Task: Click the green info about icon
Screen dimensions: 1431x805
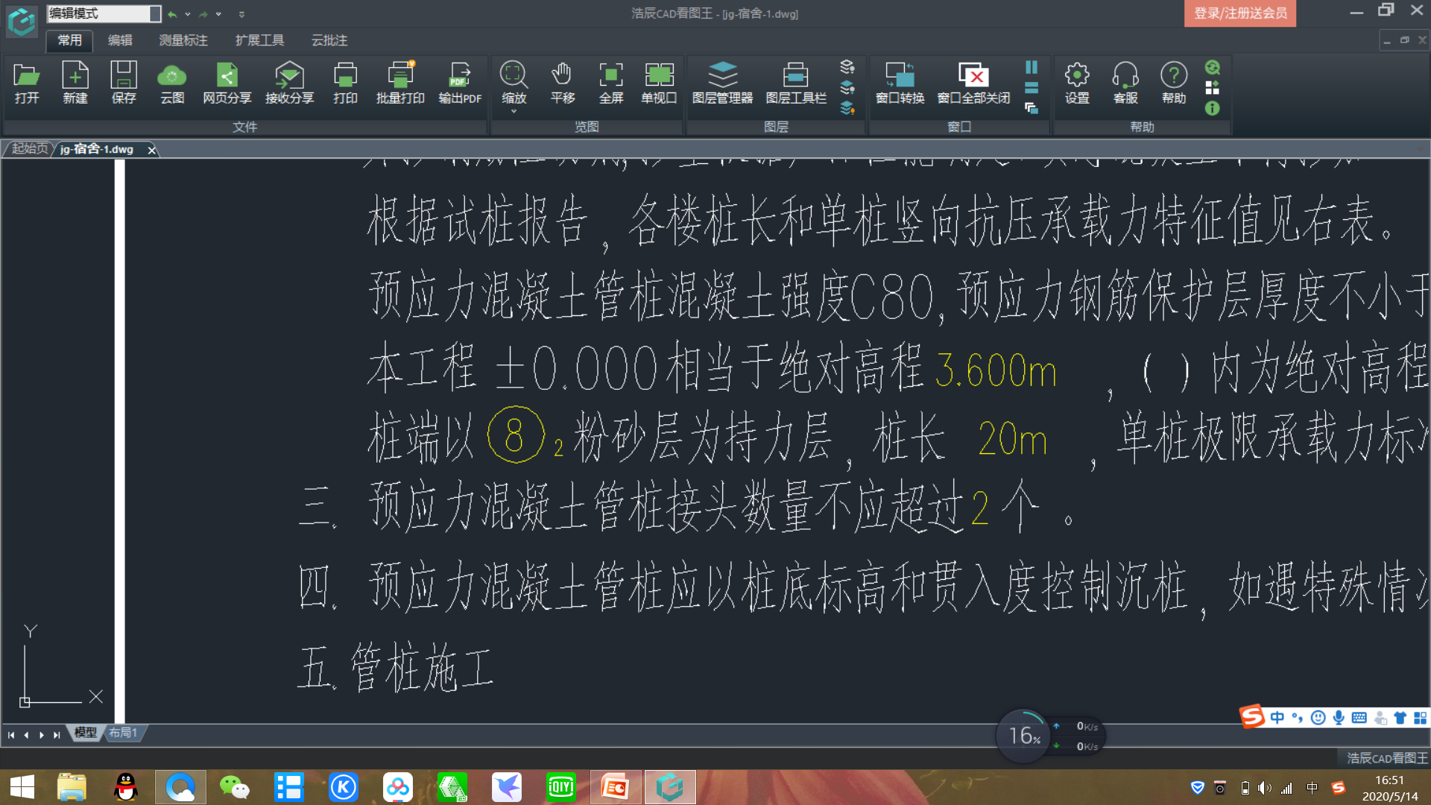Action: click(1213, 109)
